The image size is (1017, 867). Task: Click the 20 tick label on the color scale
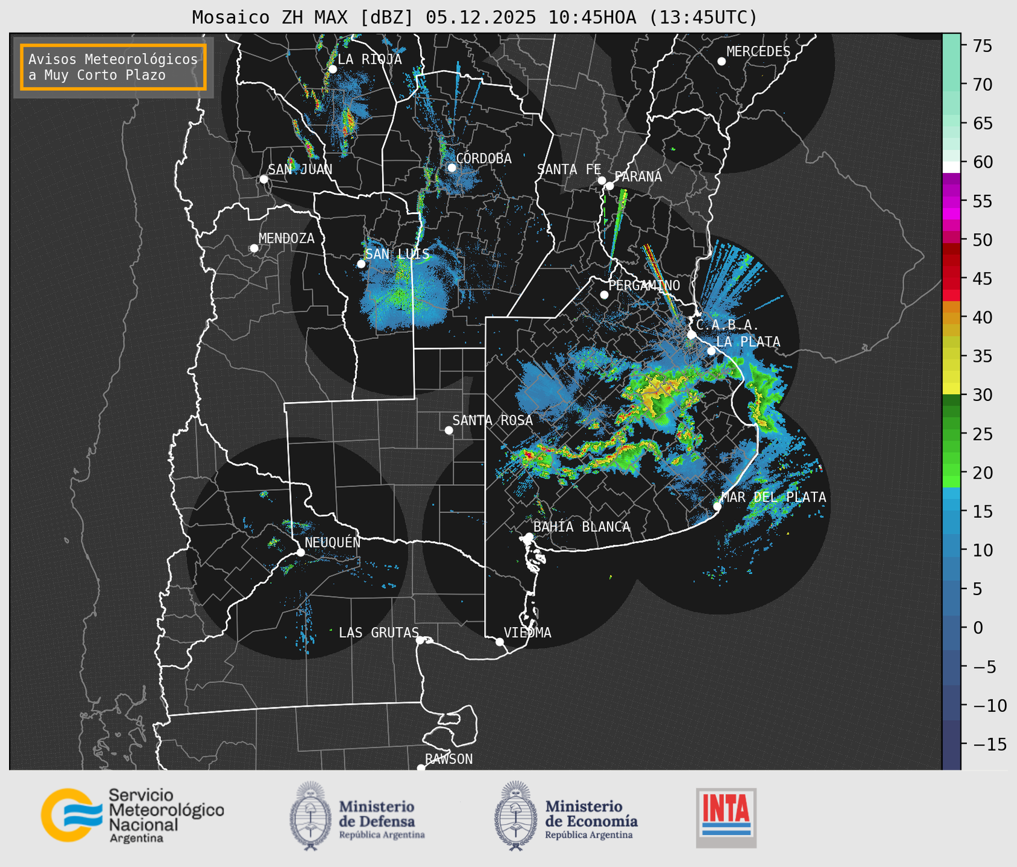tap(982, 473)
